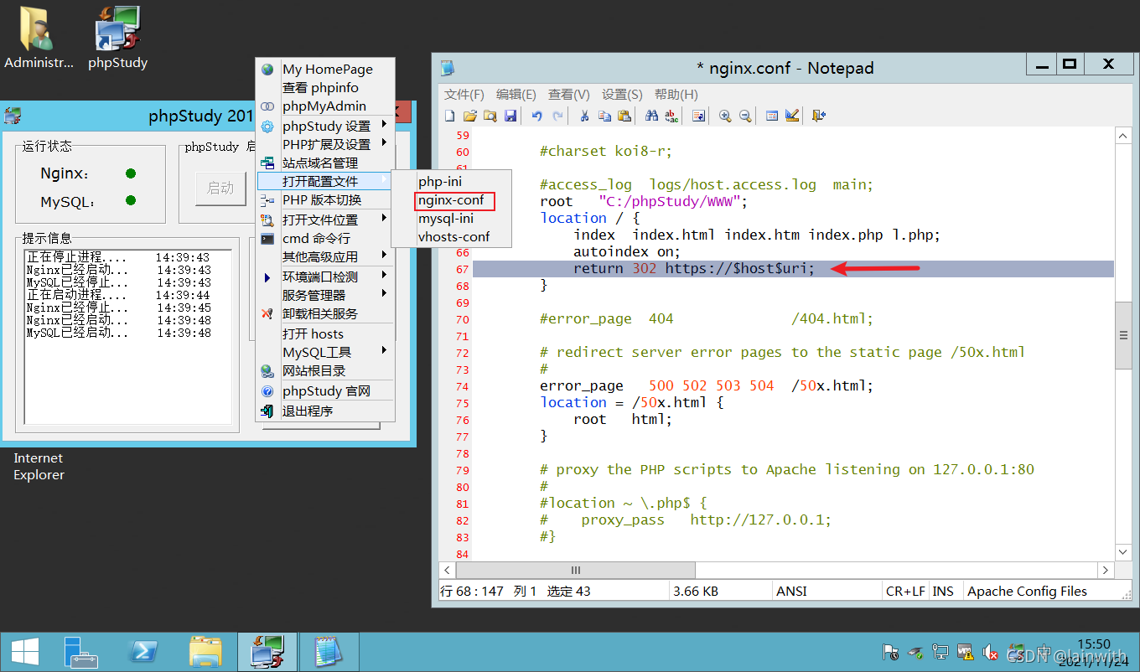The image size is (1140, 672).
Task: Switch to Notepad taskbar button
Action: tap(330, 653)
